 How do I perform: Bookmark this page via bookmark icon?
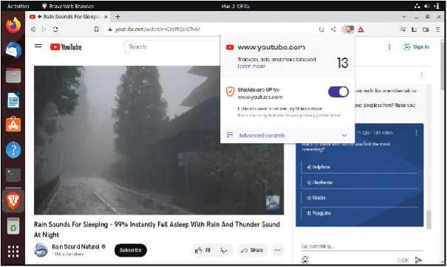[x=96, y=30]
